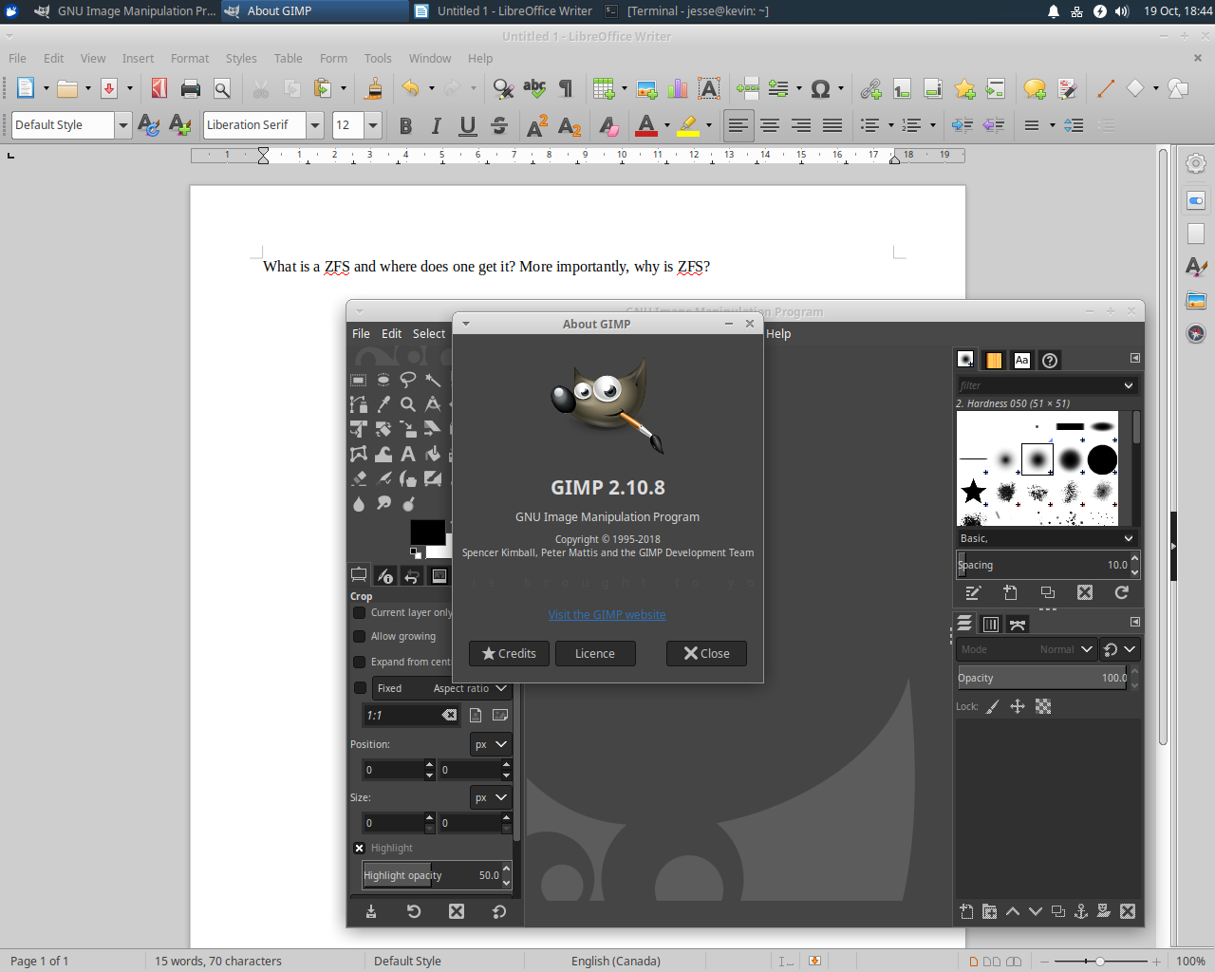Open the Default Style paragraph style dropdown
Image resolution: width=1215 pixels, height=972 pixels.
point(122,125)
